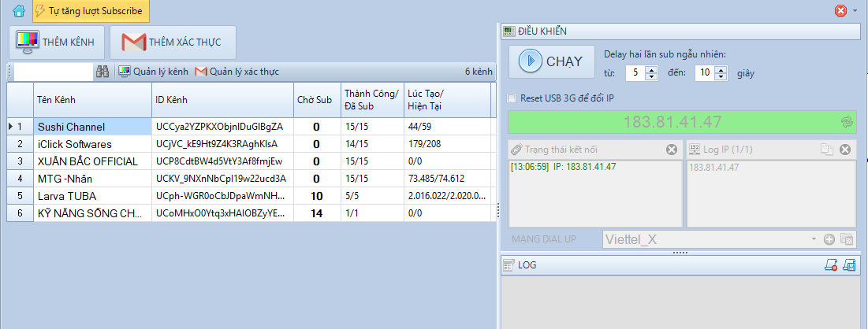The image size is (868, 329).
Task: Clear the Log IP panel
Action: 845,150
